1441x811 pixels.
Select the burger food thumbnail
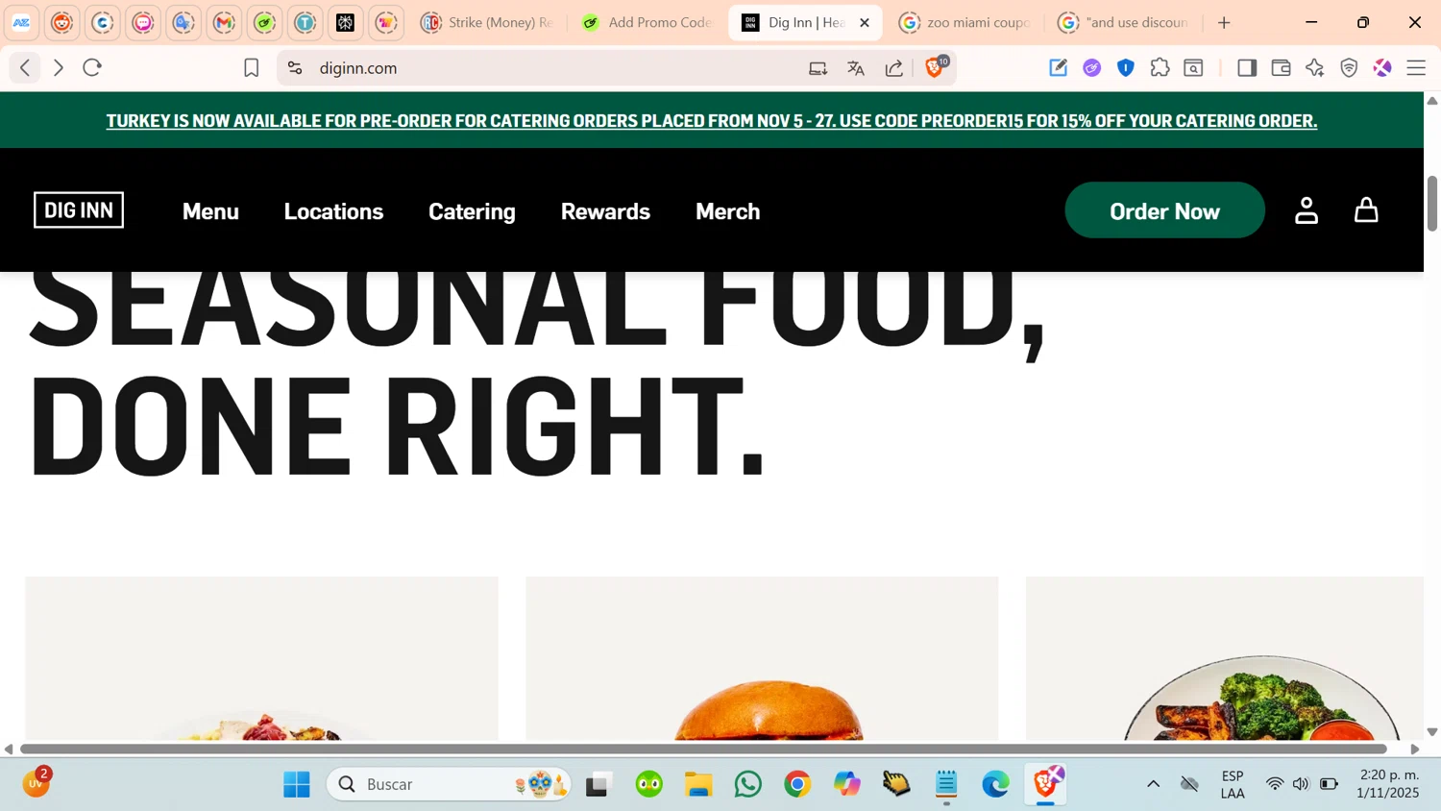click(x=762, y=658)
